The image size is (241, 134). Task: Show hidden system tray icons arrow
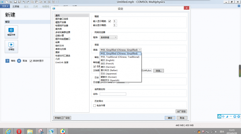pos(195,132)
